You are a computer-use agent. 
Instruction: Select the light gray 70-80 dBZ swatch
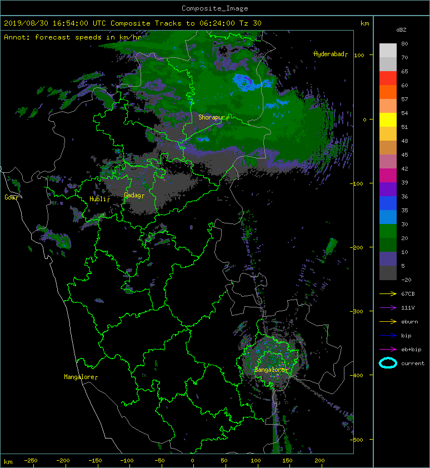point(388,51)
